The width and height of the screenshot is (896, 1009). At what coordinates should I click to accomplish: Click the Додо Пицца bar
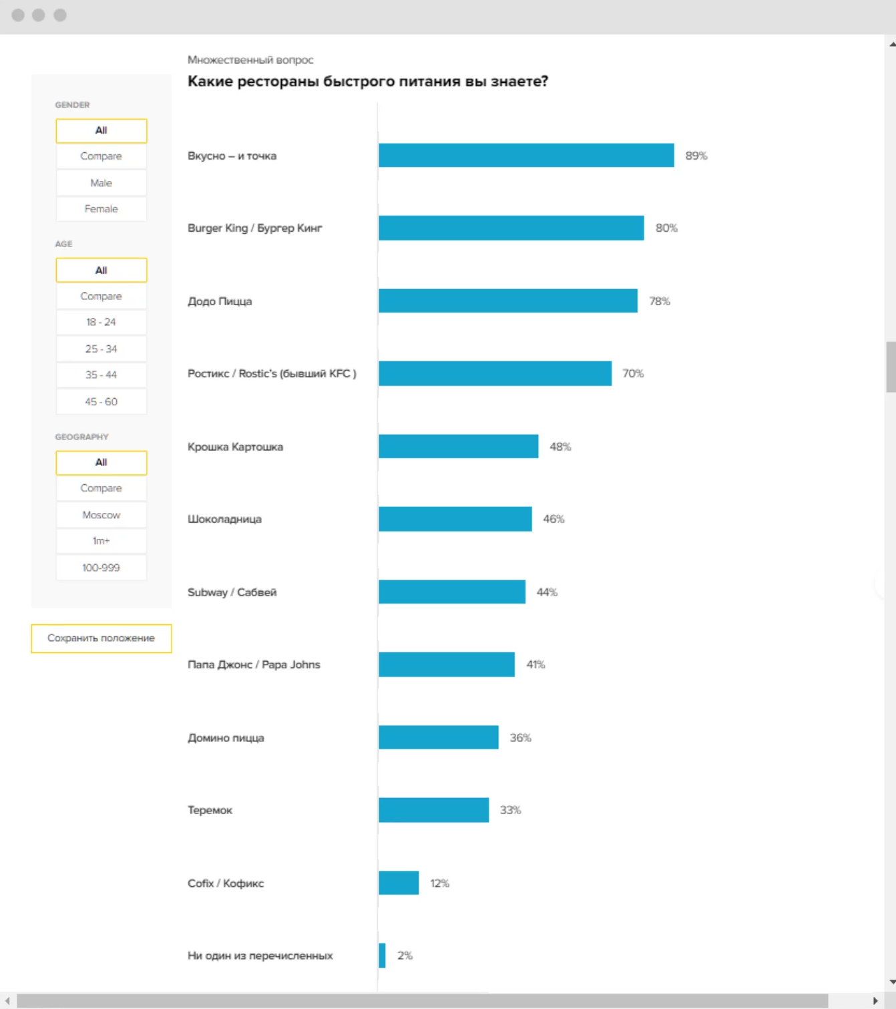click(507, 301)
